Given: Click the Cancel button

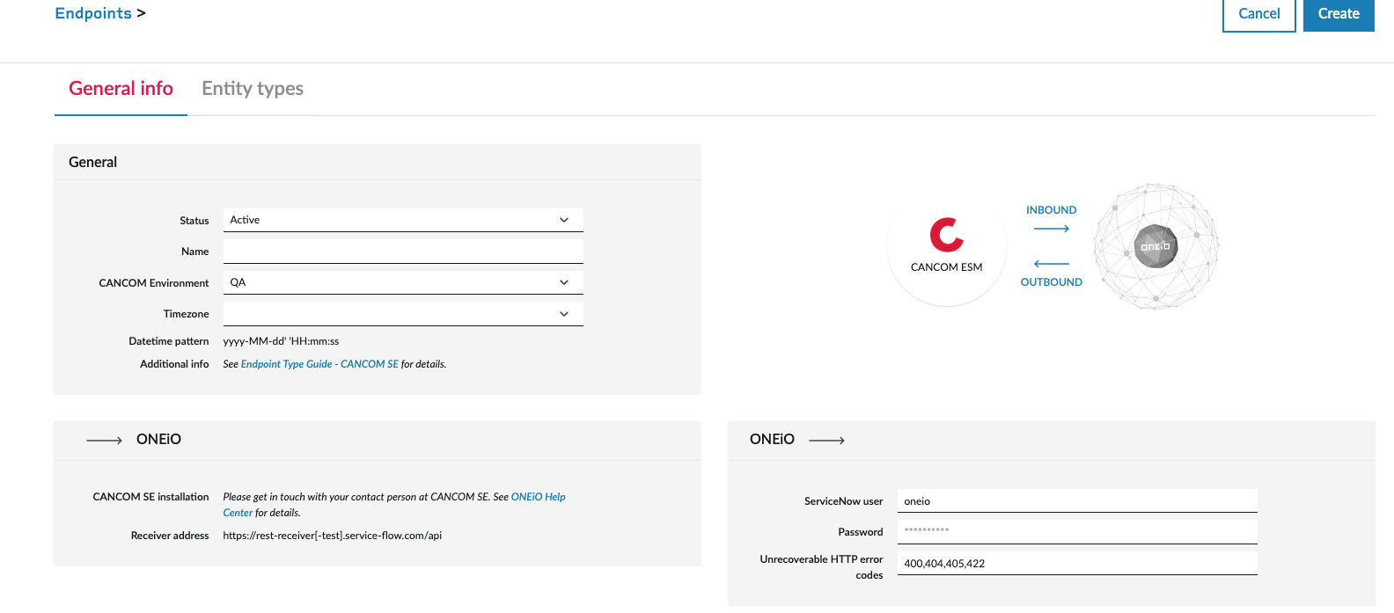Looking at the screenshot, I should click(1259, 14).
